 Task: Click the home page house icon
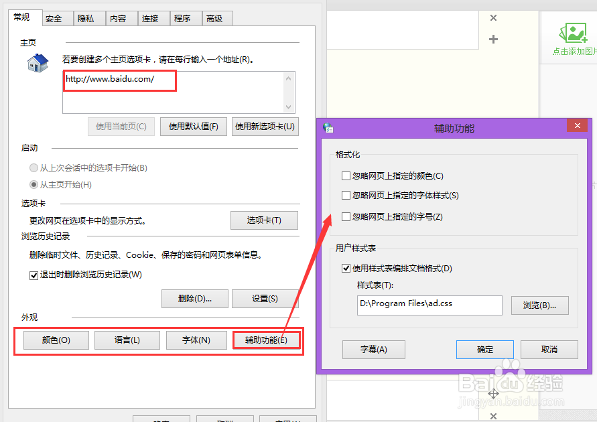pos(37,62)
